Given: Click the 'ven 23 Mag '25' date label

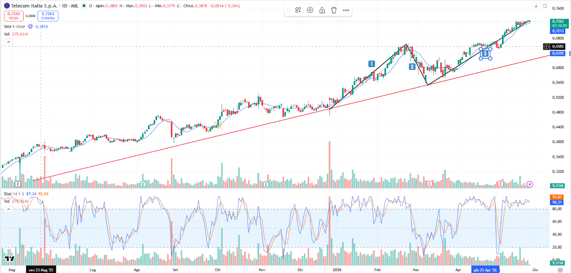Looking at the screenshot, I should pyautogui.click(x=41, y=269).
